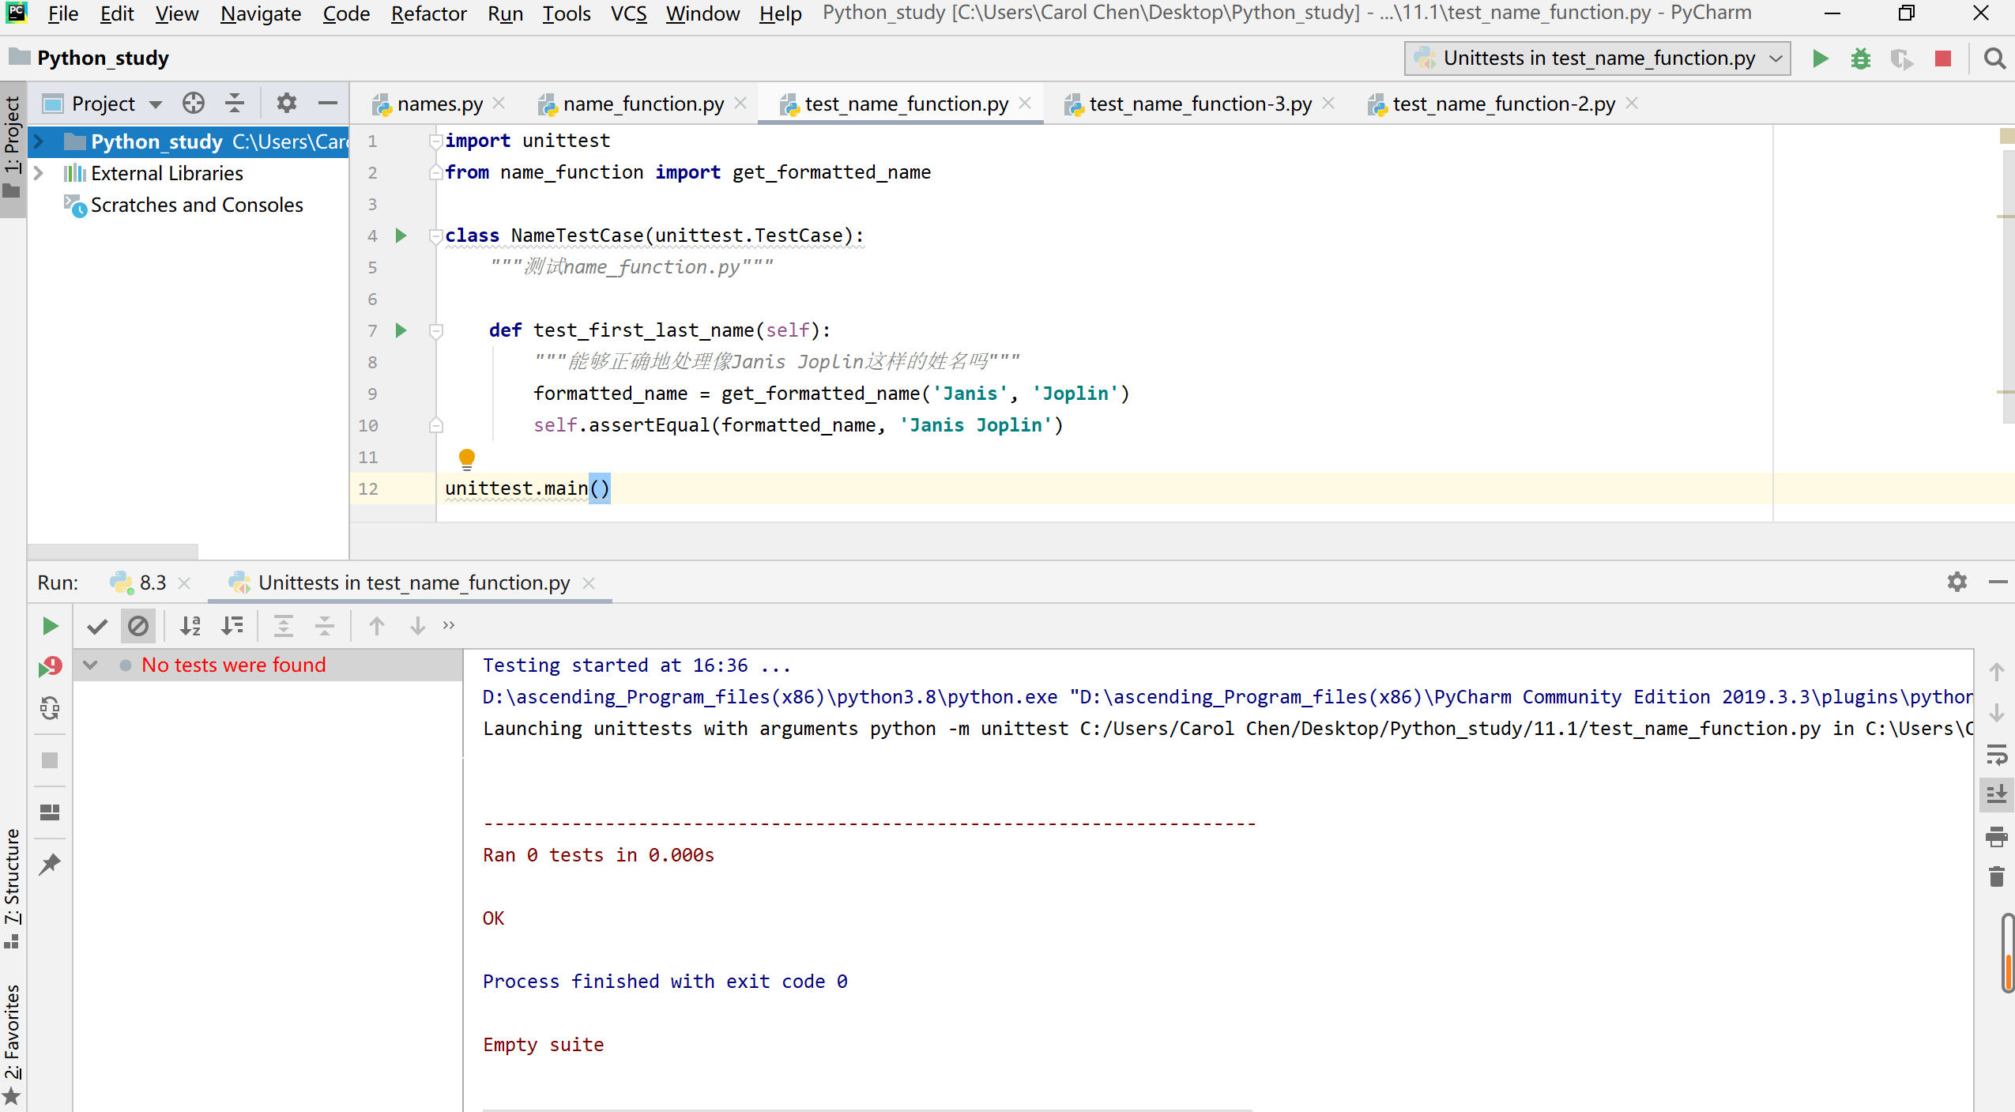This screenshot has height=1112, width=2015.
Task: Click the yellow intention lightbulb icon
Action: coord(467,458)
